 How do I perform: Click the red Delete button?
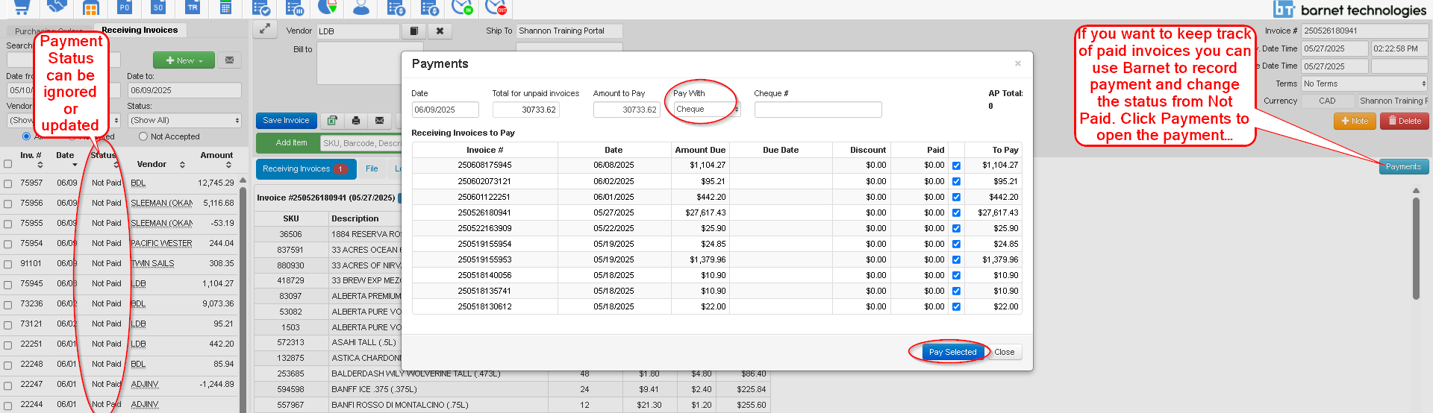[x=1404, y=121]
